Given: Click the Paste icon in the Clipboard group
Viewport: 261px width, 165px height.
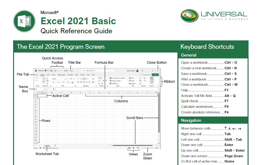Looking at the screenshot, I should click(44, 79).
